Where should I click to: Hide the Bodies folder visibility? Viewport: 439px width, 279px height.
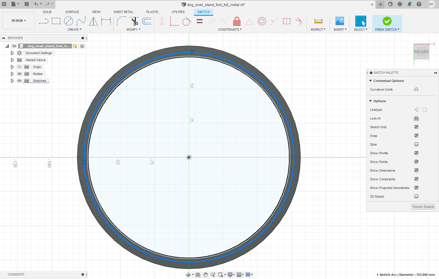[19, 74]
